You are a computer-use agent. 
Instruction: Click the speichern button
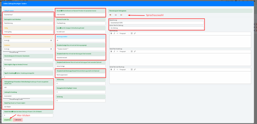tap(8, 120)
